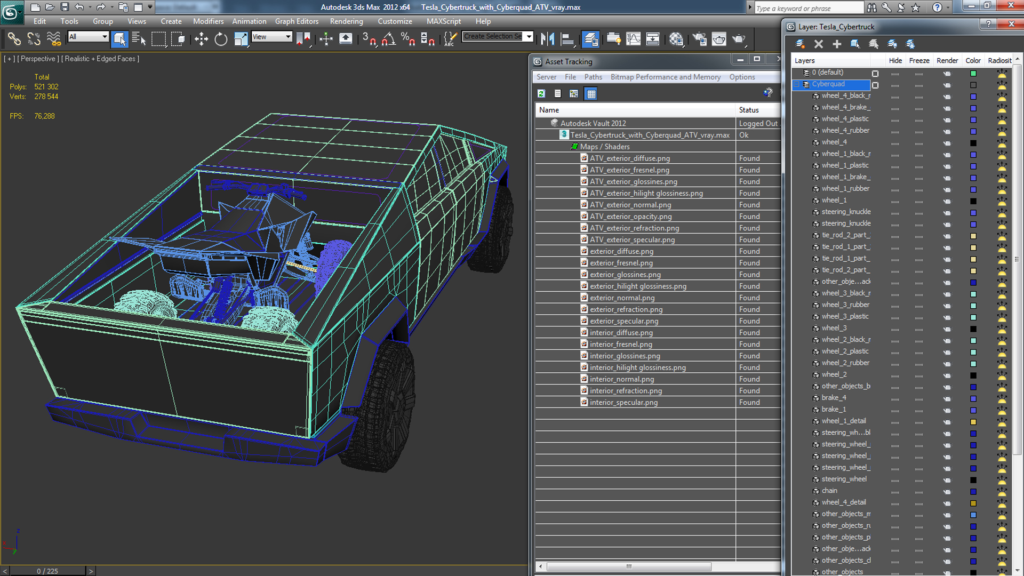Refresh the Asset Tracking list
The height and width of the screenshot is (576, 1024).
coord(541,94)
